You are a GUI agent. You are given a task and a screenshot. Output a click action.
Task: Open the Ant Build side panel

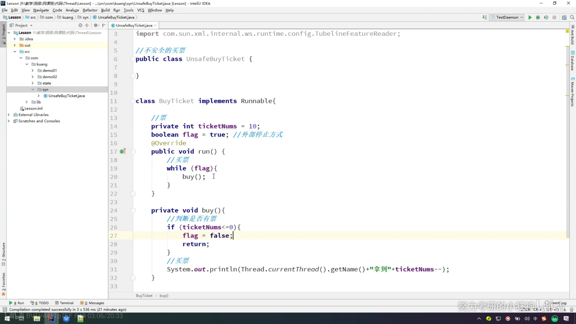572,35
